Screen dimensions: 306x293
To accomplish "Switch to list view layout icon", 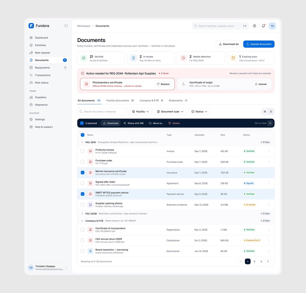I will click(x=265, y=111).
